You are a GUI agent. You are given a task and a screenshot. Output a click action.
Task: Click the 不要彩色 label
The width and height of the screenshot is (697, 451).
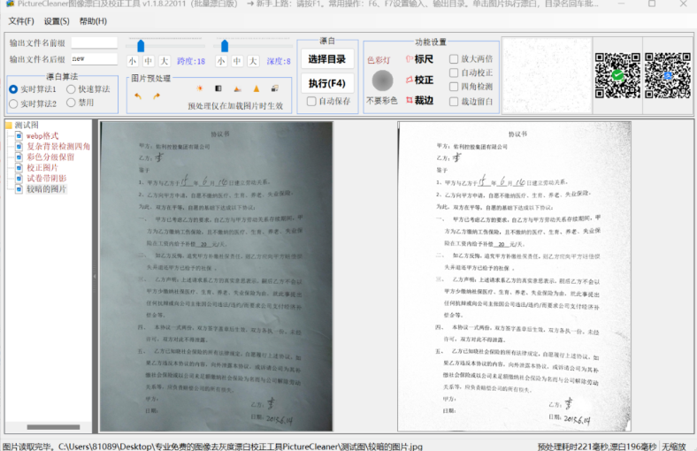pos(382,101)
